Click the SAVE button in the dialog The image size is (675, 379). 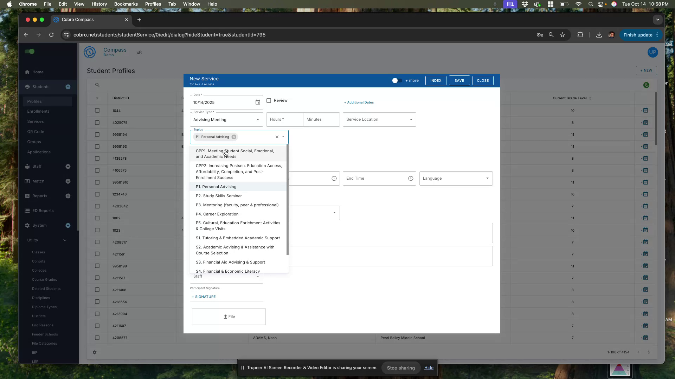tap(459, 80)
